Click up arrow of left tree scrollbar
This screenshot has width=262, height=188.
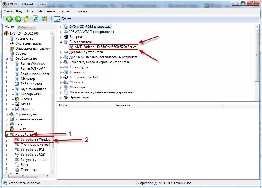tap(52, 33)
